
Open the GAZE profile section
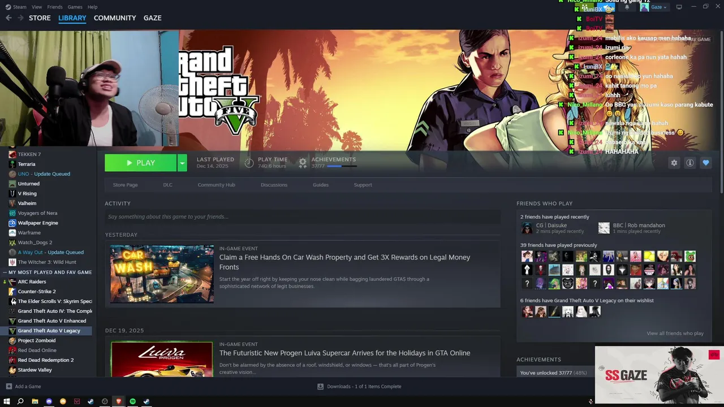(x=152, y=18)
